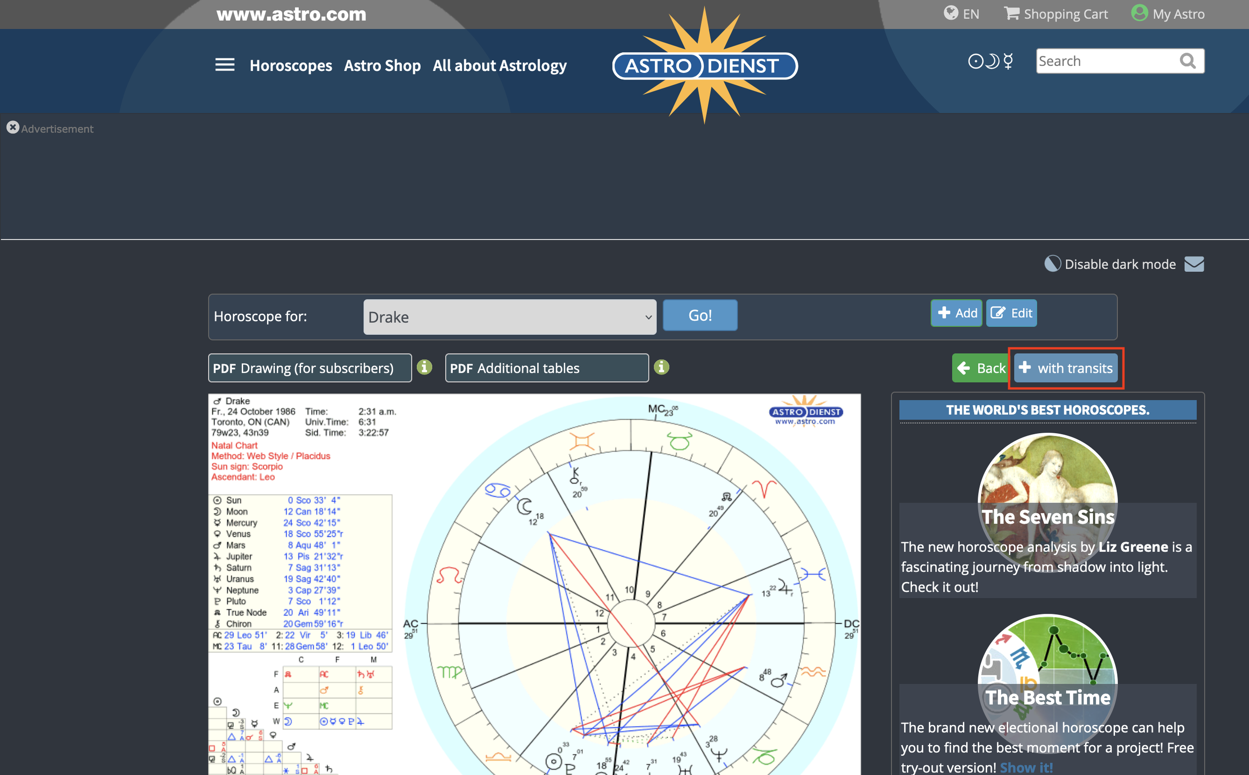The width and height of the screenshot is (1249, 775).
Task: Open the Shopping Cart
Action: tap(1056, 14)
